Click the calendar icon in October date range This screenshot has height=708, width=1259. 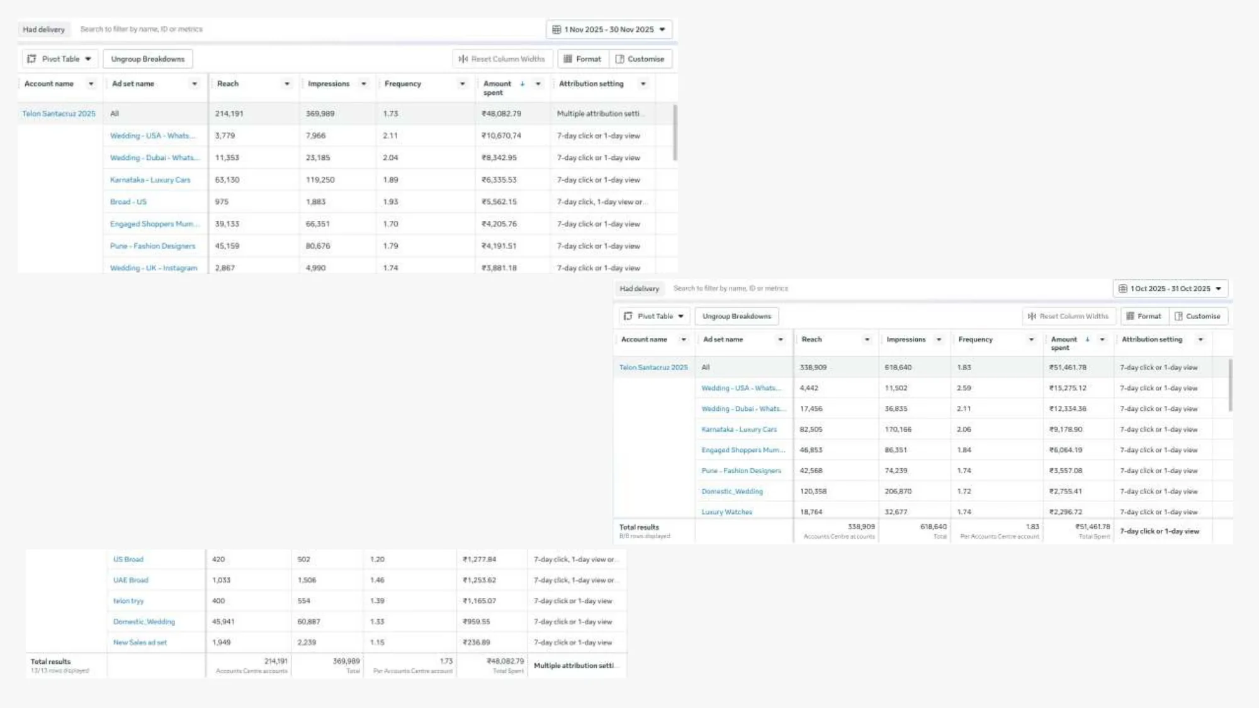[x=1122, y=289]
